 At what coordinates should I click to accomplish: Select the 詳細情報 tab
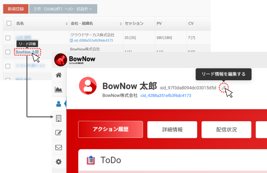click(172, 130)
